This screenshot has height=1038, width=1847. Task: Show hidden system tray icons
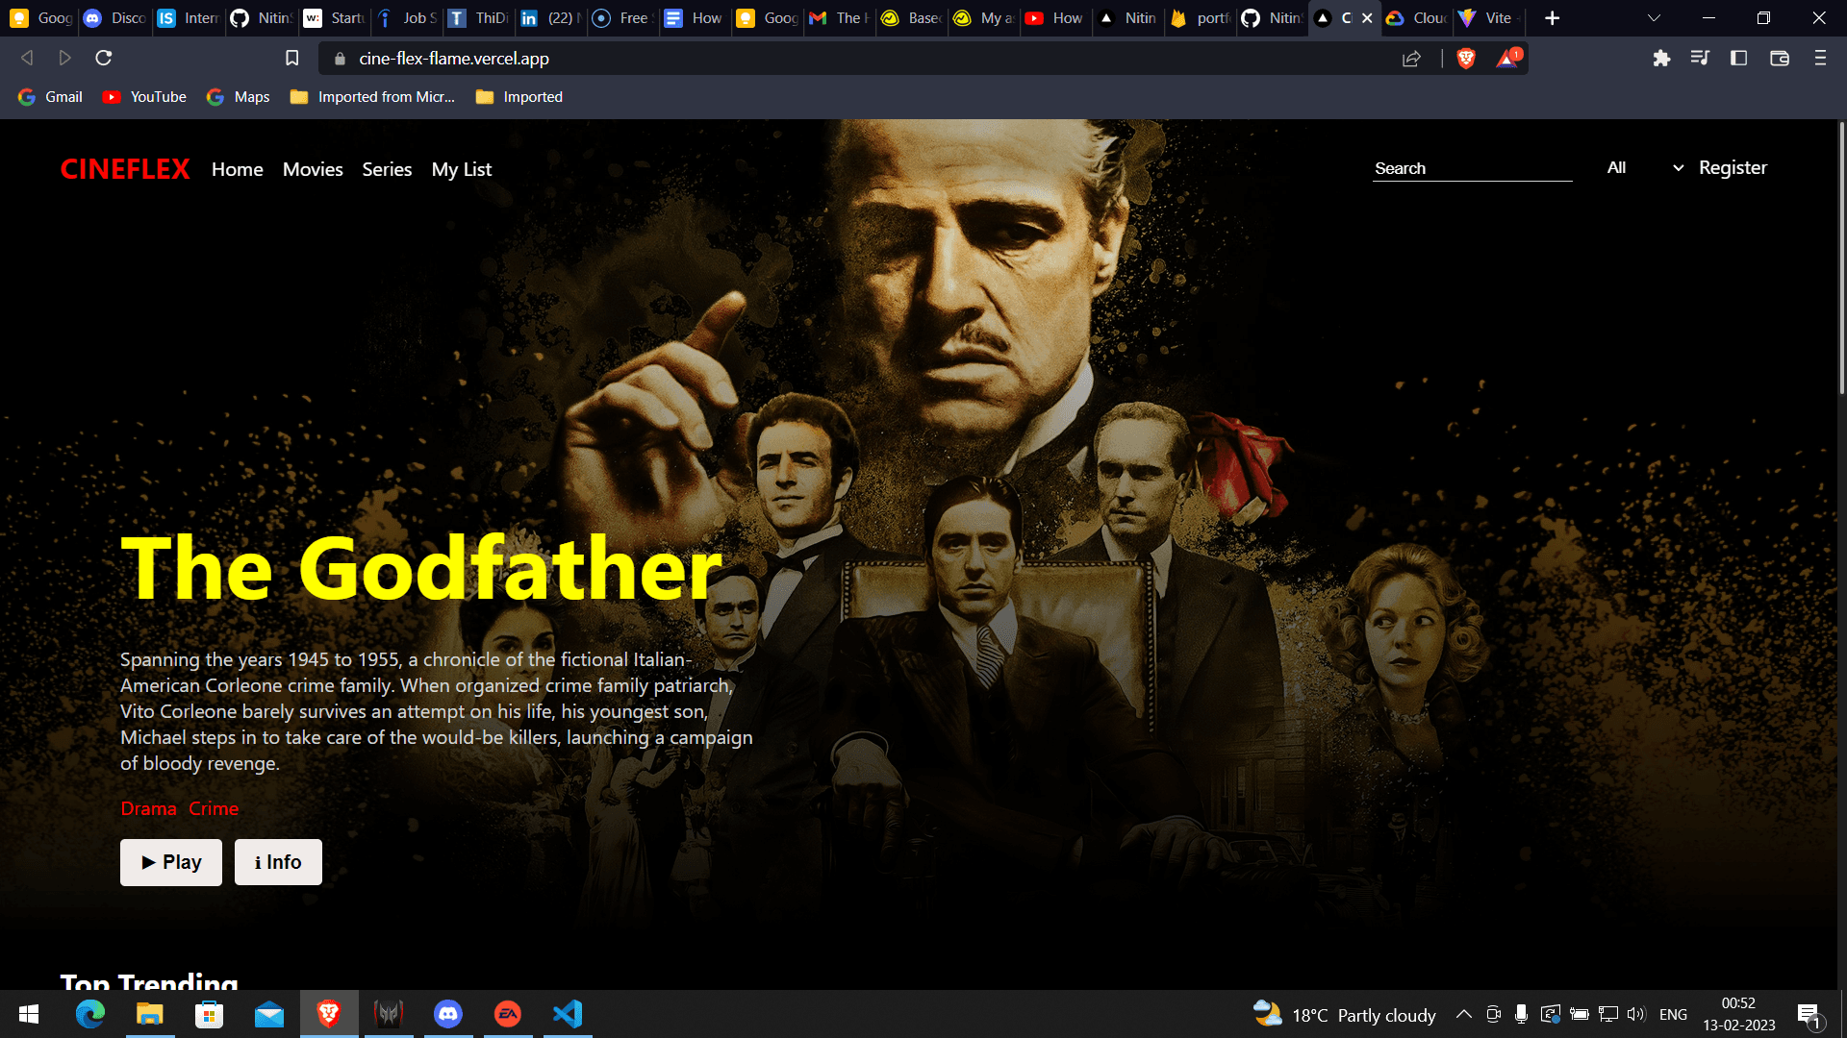pyautogui.click(x=1464, y=1014)
